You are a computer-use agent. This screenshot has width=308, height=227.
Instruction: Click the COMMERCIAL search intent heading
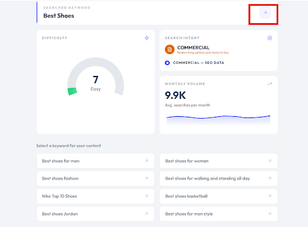(x=193, y=48)
